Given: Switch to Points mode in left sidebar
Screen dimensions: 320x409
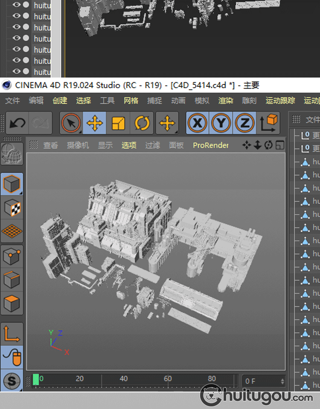Looking at the screenshot, I should [x=12, y=256].
